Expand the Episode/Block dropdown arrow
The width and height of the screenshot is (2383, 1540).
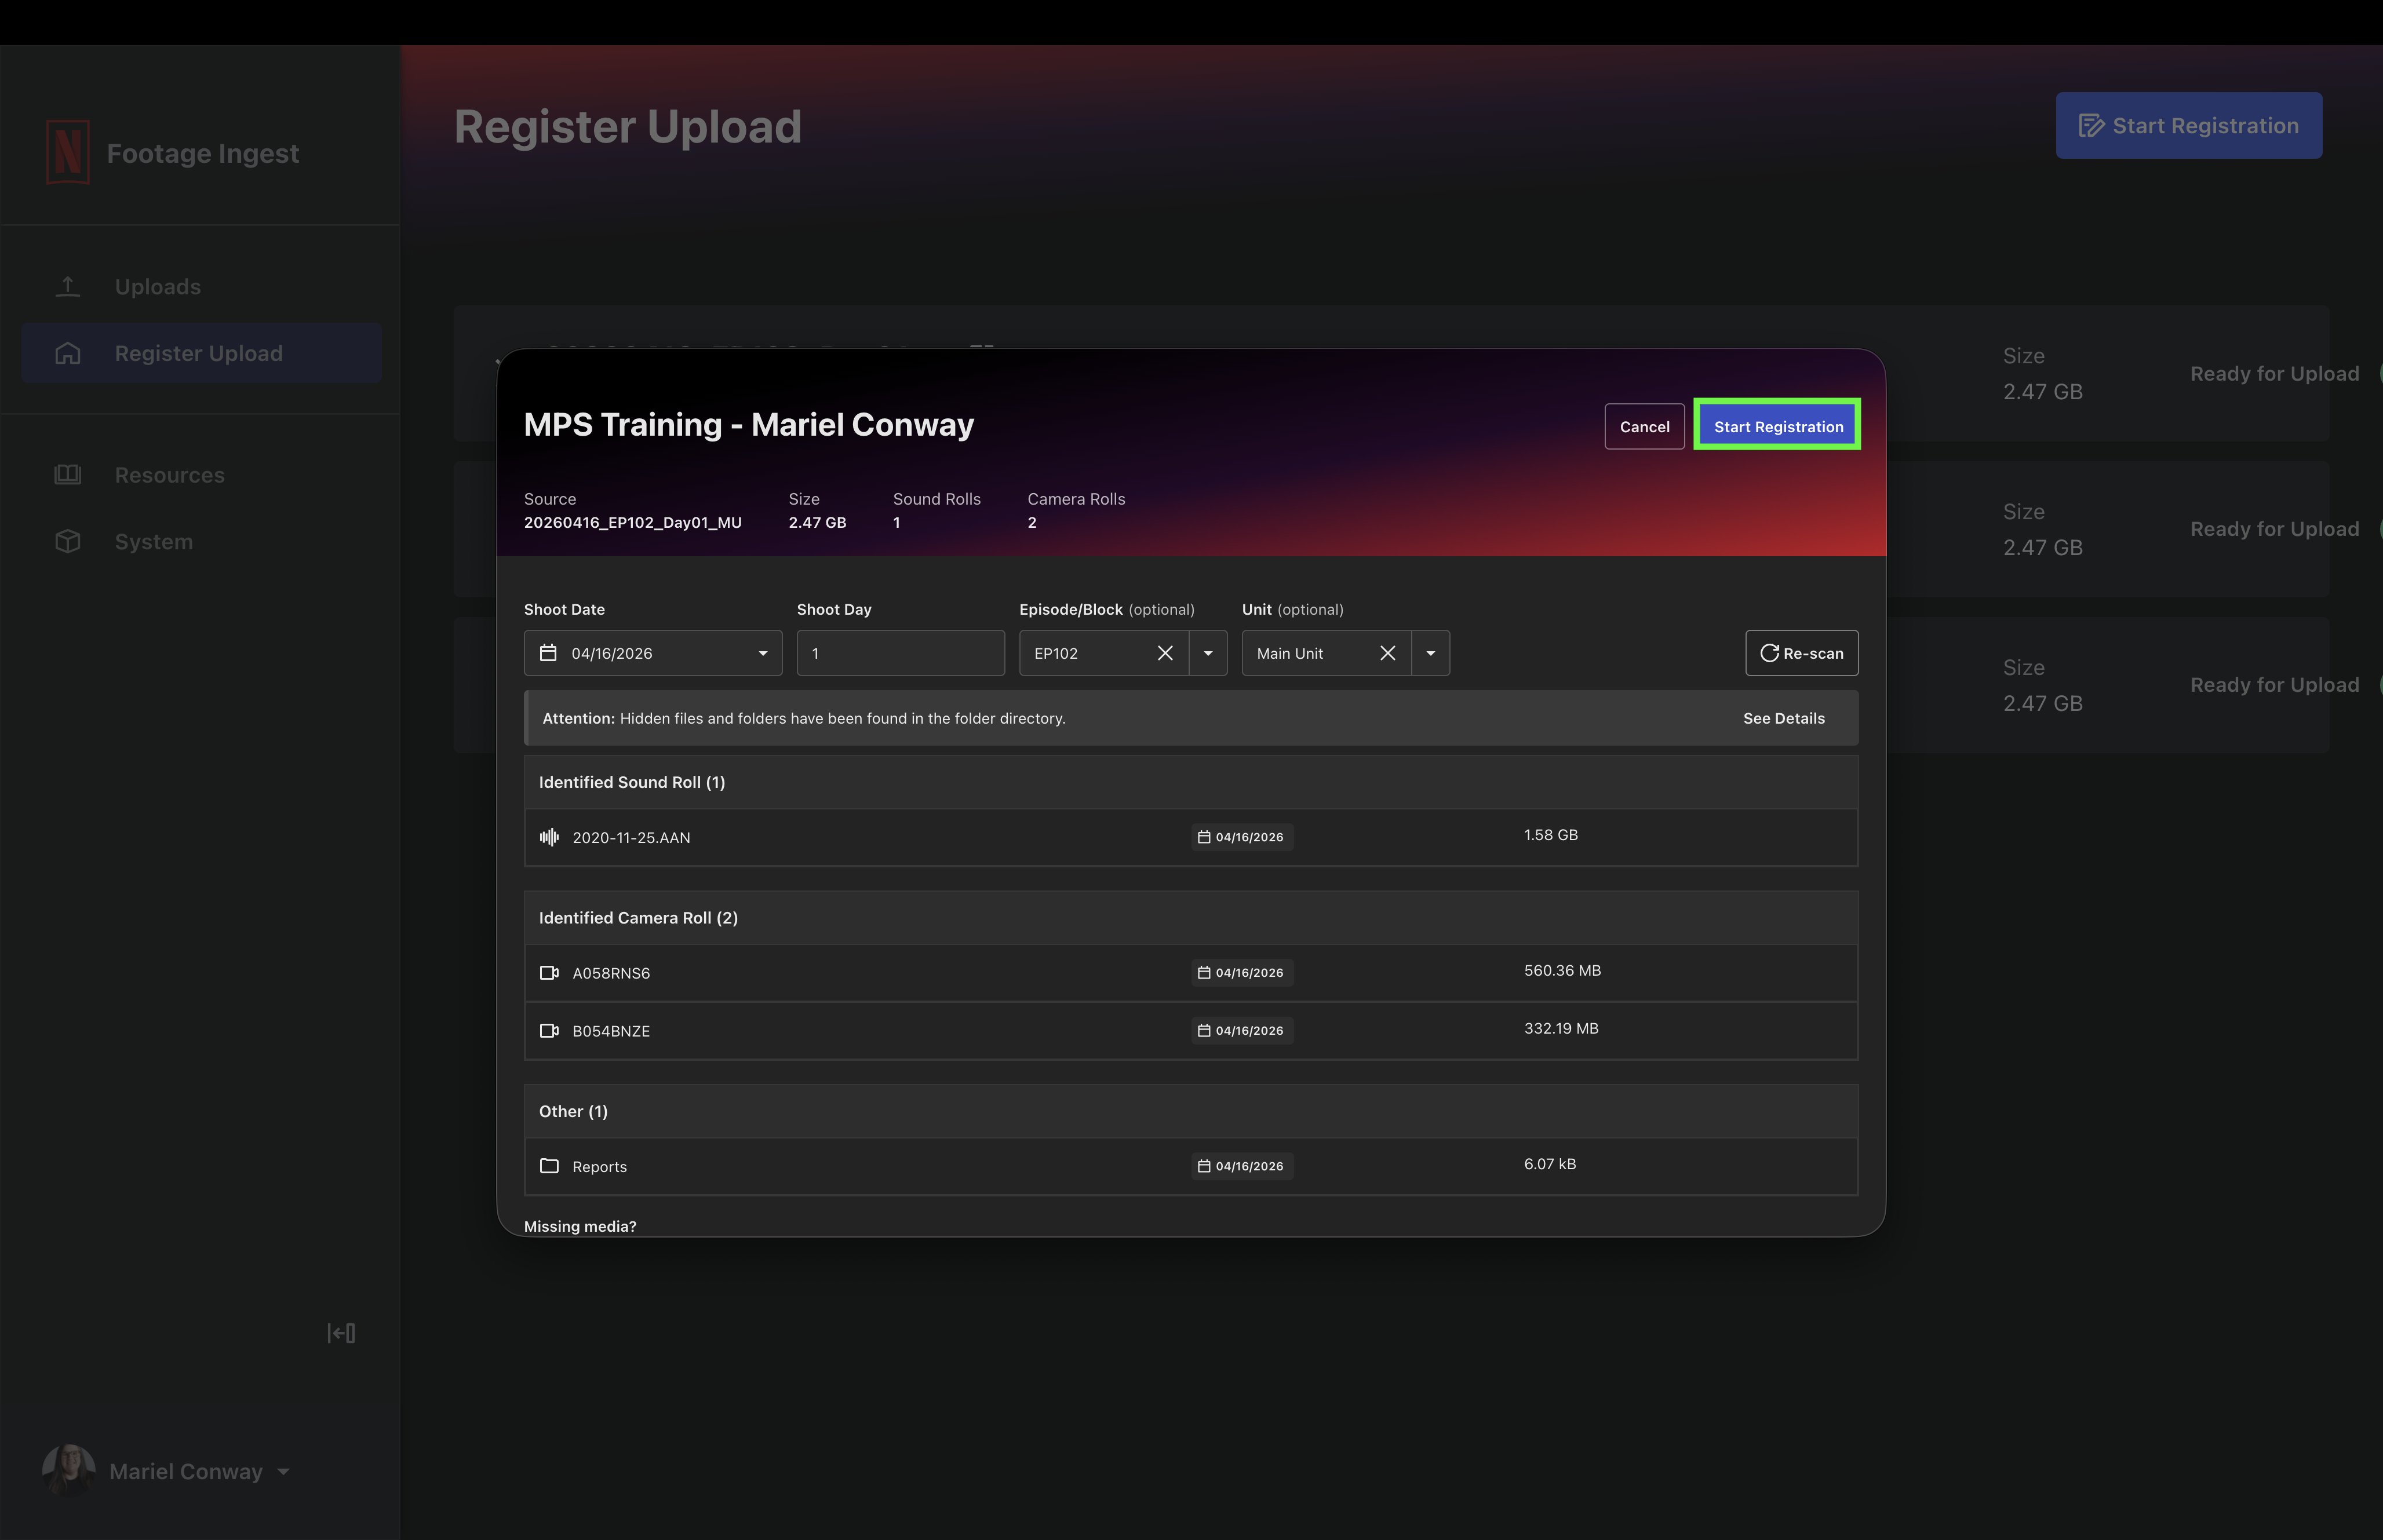[1208, 653]
